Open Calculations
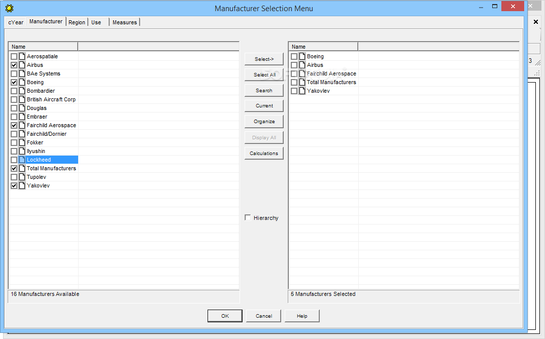Viewport: 545px width, 339px height. pos(264,153)
